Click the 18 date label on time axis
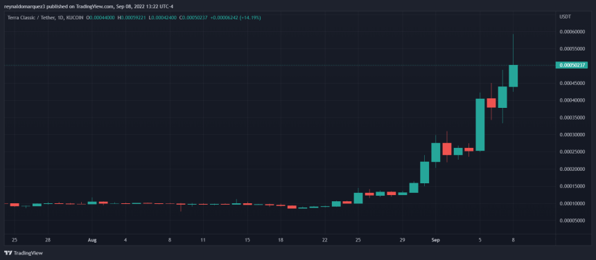 click(281, 240)
